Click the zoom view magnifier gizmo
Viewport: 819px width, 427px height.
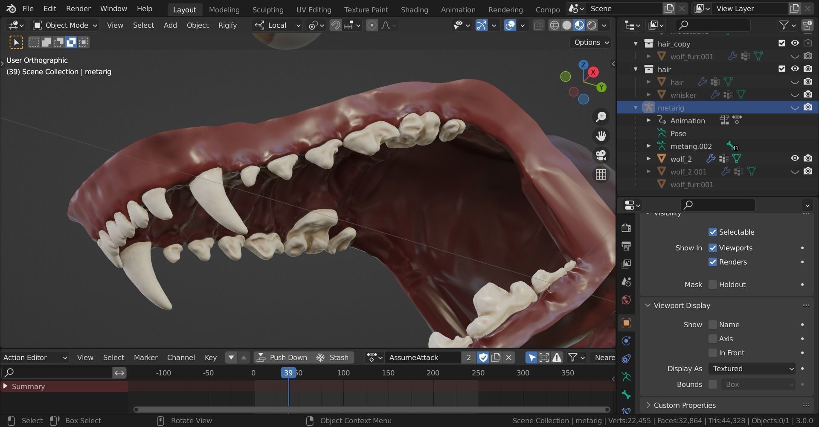(x=601, y=116)
